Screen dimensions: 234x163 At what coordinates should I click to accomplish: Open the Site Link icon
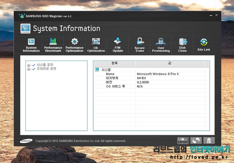[204, 44]
